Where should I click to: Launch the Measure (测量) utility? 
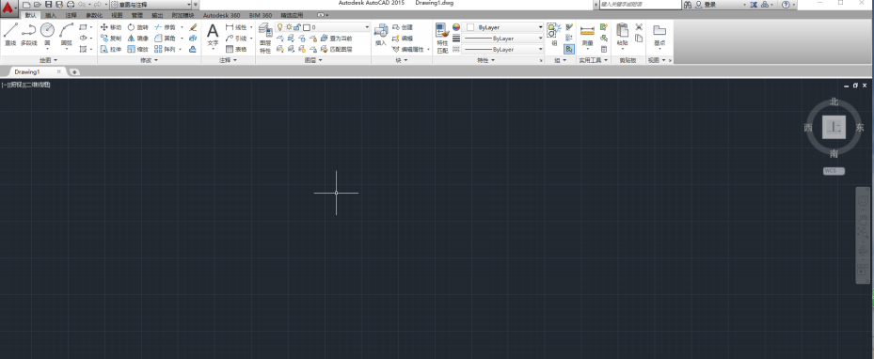click(587, 35)
